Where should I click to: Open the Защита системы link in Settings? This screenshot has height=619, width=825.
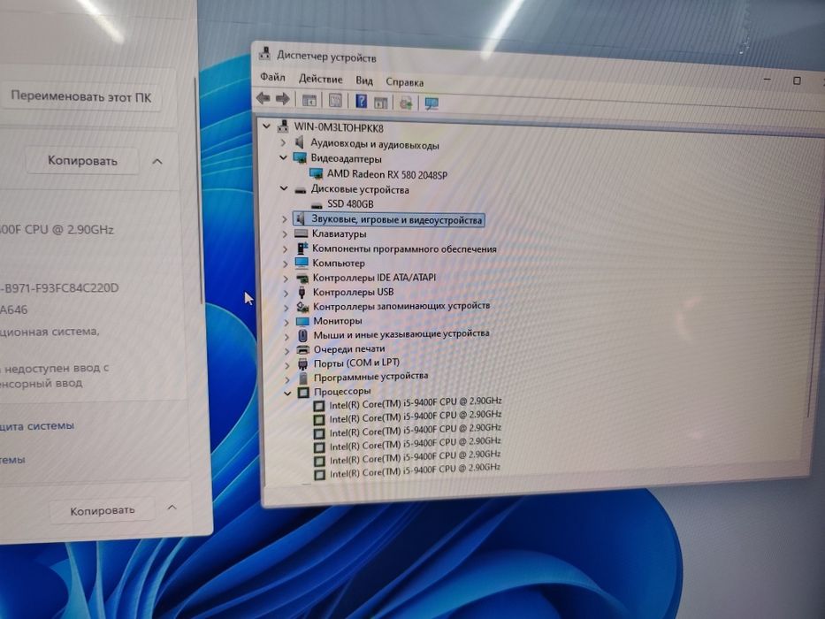coord(37,426)
